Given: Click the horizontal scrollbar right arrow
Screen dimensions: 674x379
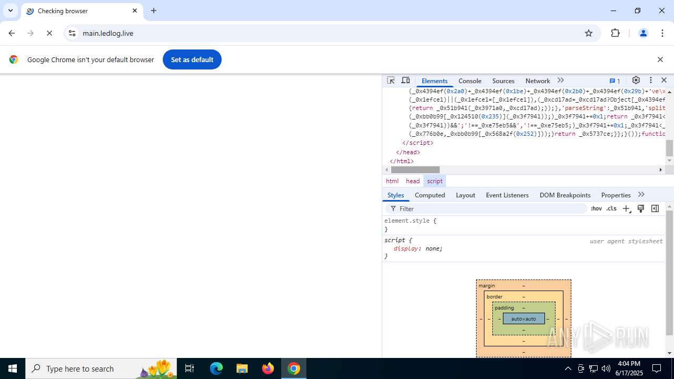Looking at the screenshot, I should pos(661,169).
